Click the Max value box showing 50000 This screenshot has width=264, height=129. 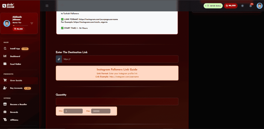(x=101, y=111)
